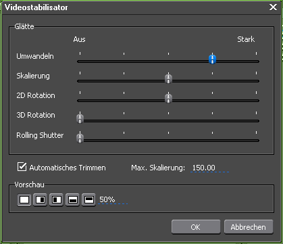Click the Automatisches Trimmen label text
Viewport: 283px width, 244px height.
click(68, 168)
